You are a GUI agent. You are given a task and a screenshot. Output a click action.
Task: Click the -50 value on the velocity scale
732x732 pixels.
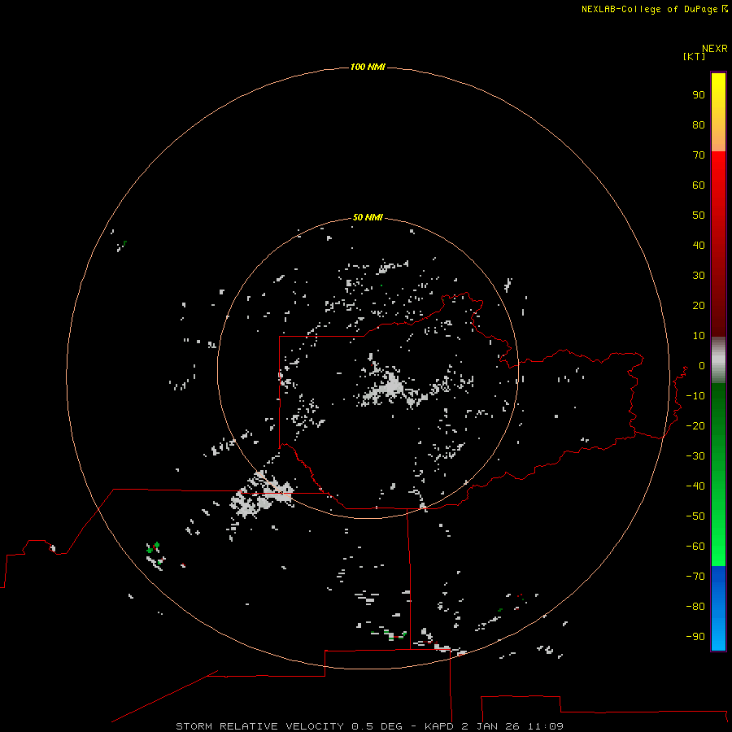[695, 516]
